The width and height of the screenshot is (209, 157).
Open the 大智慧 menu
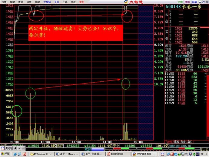pos(47,2)
